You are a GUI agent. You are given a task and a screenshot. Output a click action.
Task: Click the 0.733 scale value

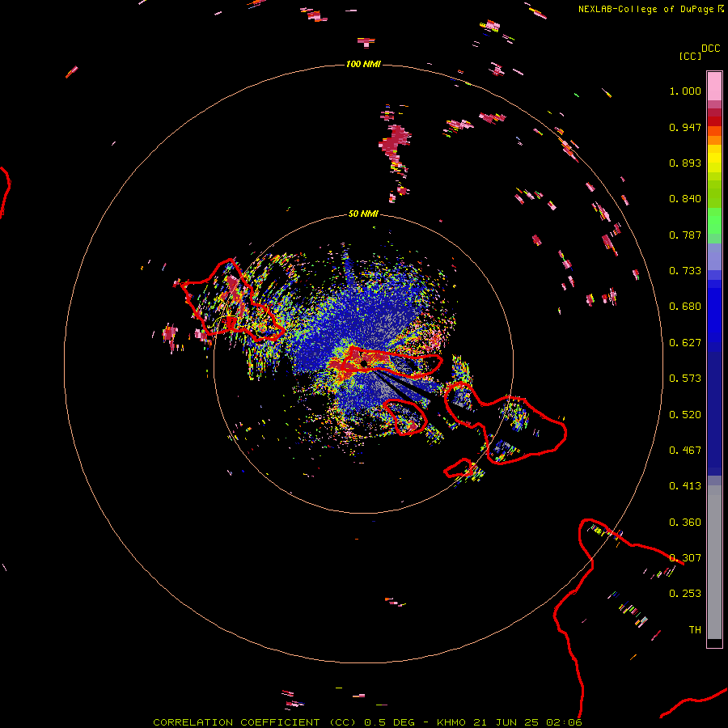point(685,271)
